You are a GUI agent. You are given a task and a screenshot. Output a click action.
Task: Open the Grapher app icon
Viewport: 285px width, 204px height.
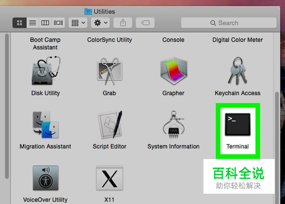click(174, 71)
